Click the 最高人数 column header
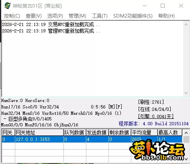This screenshot has height=164, width=190. (x=170, y=132)
